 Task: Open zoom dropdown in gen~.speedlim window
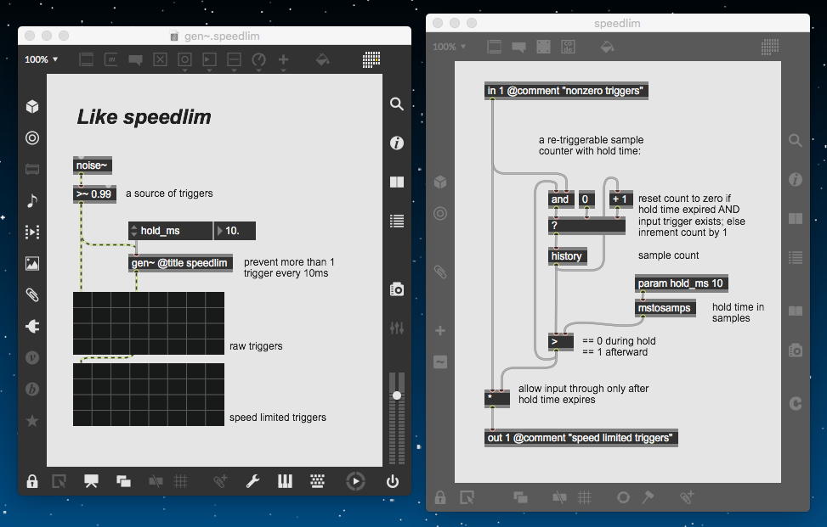[x=41, y=59]
